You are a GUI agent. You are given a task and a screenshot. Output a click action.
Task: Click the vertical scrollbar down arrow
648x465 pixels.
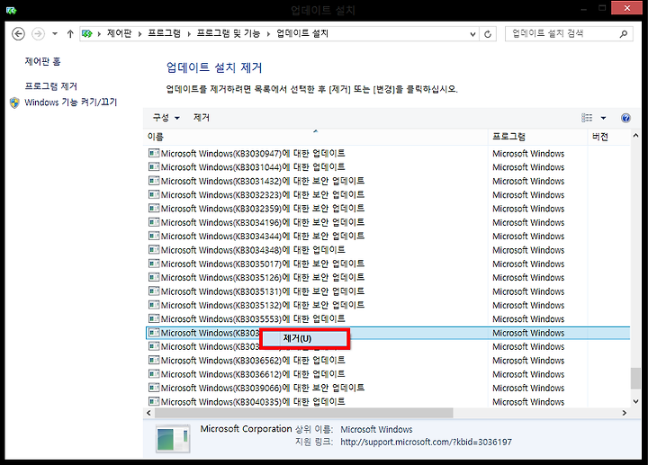coord(635,401)
